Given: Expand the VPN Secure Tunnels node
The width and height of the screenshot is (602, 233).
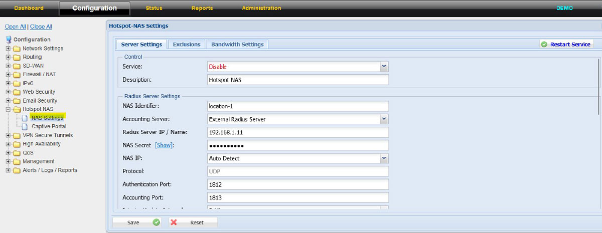Looking at the screenshot, I should point(8,135).
